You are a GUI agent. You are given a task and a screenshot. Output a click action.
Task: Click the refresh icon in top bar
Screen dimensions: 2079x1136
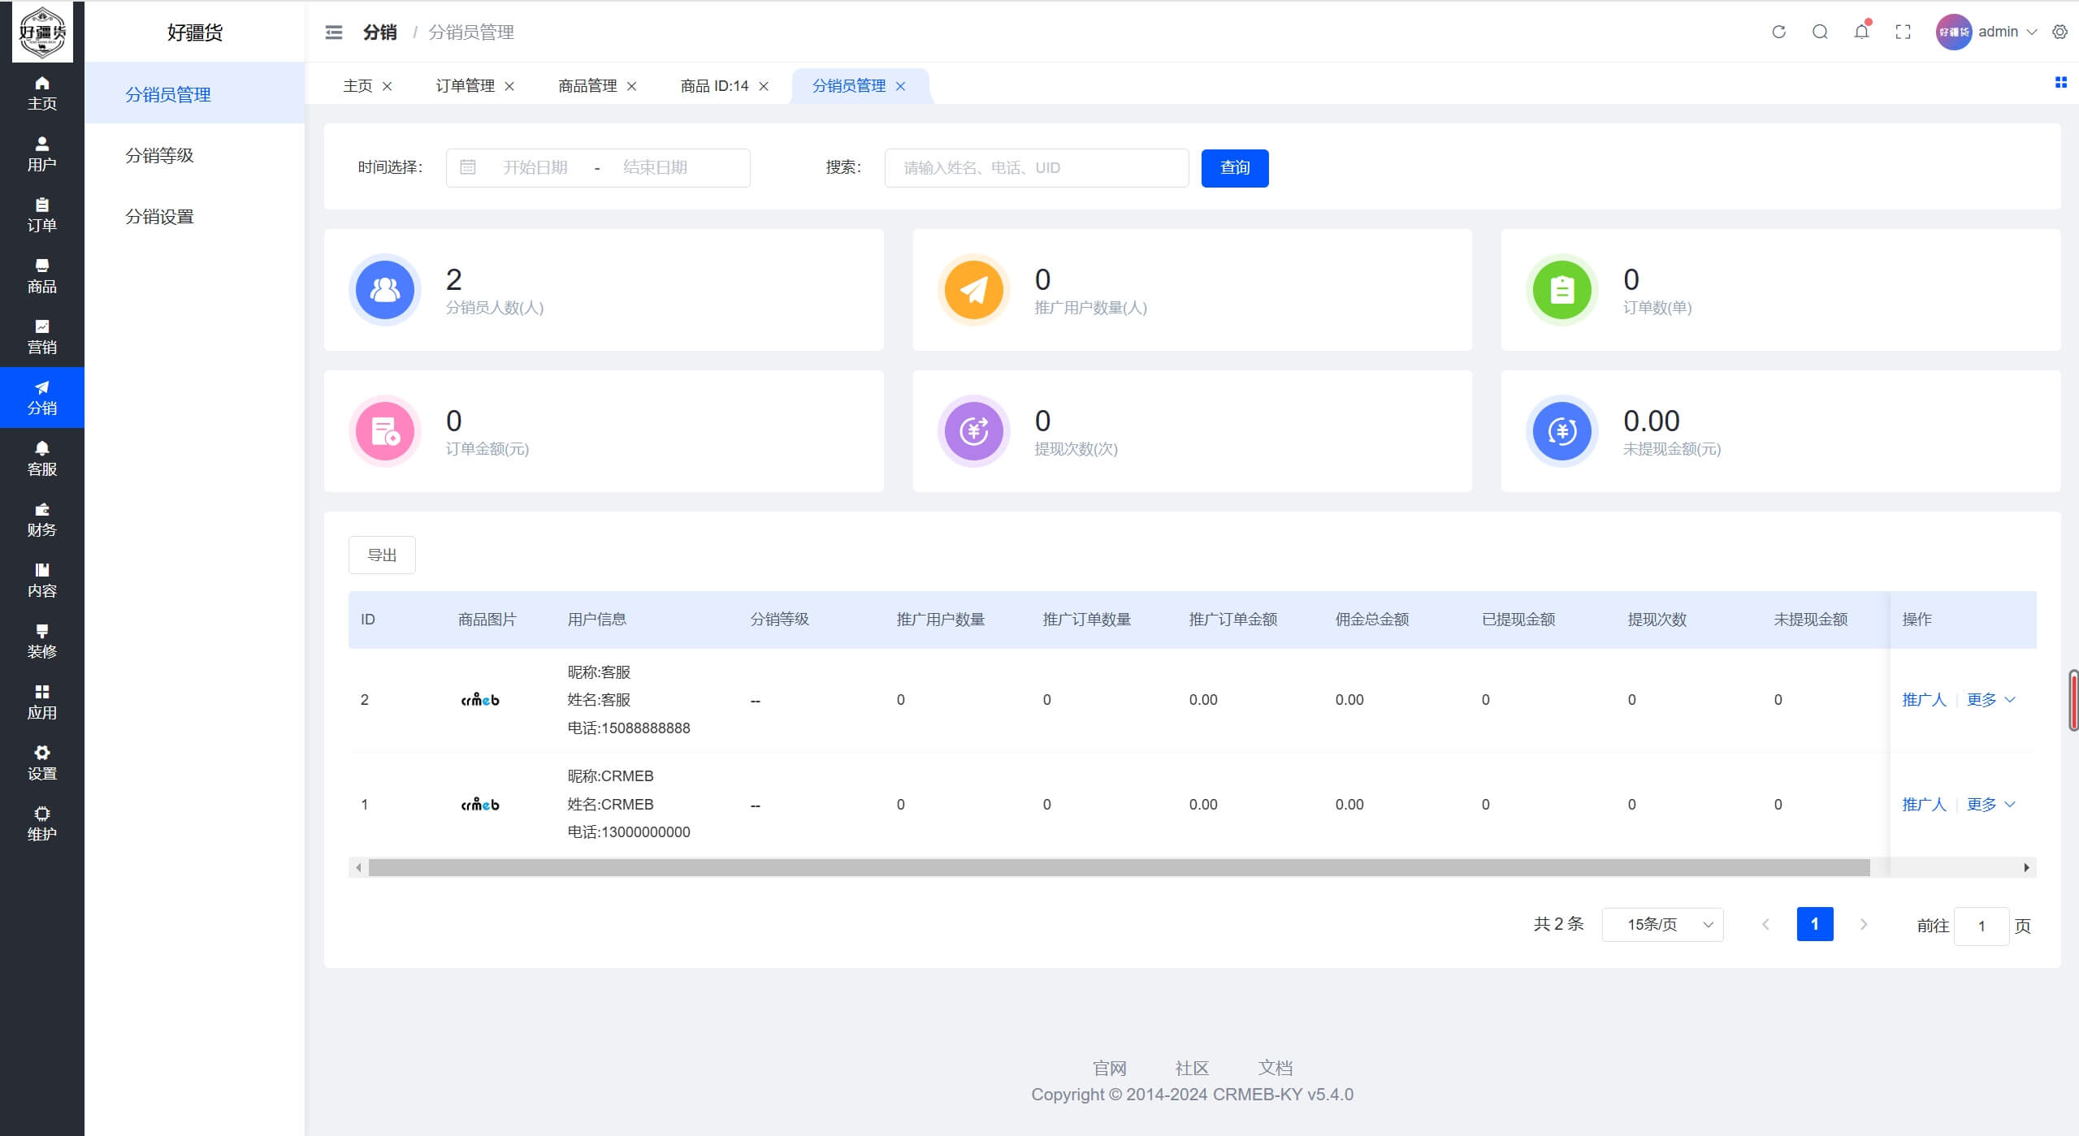1778,32
